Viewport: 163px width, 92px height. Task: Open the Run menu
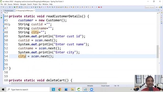pyautogui.click(x=40, y=4)
